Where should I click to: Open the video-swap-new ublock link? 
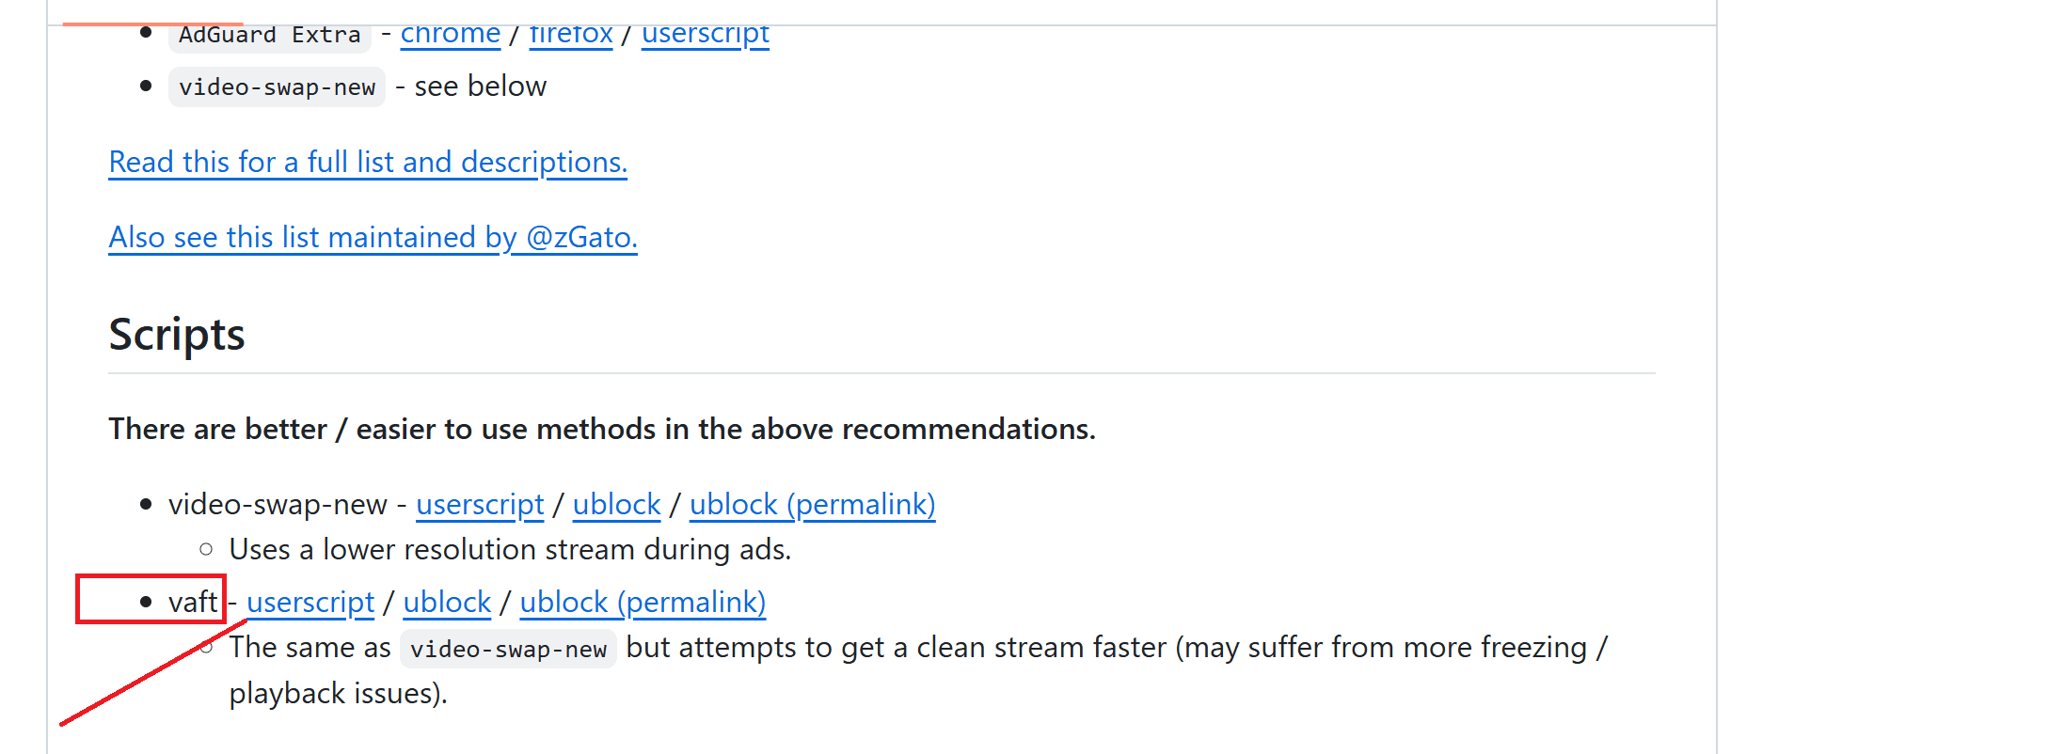click(616, 505)
